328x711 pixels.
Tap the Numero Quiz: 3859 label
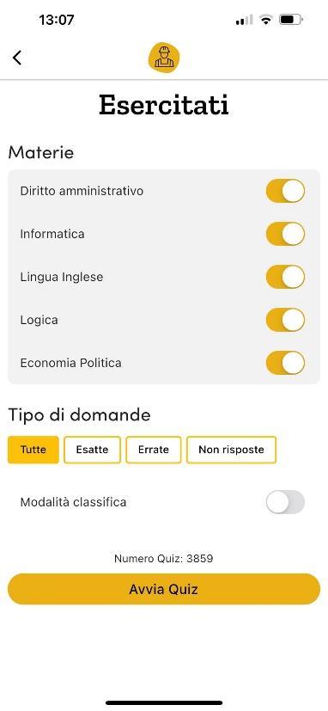click(x=163, y=558)
